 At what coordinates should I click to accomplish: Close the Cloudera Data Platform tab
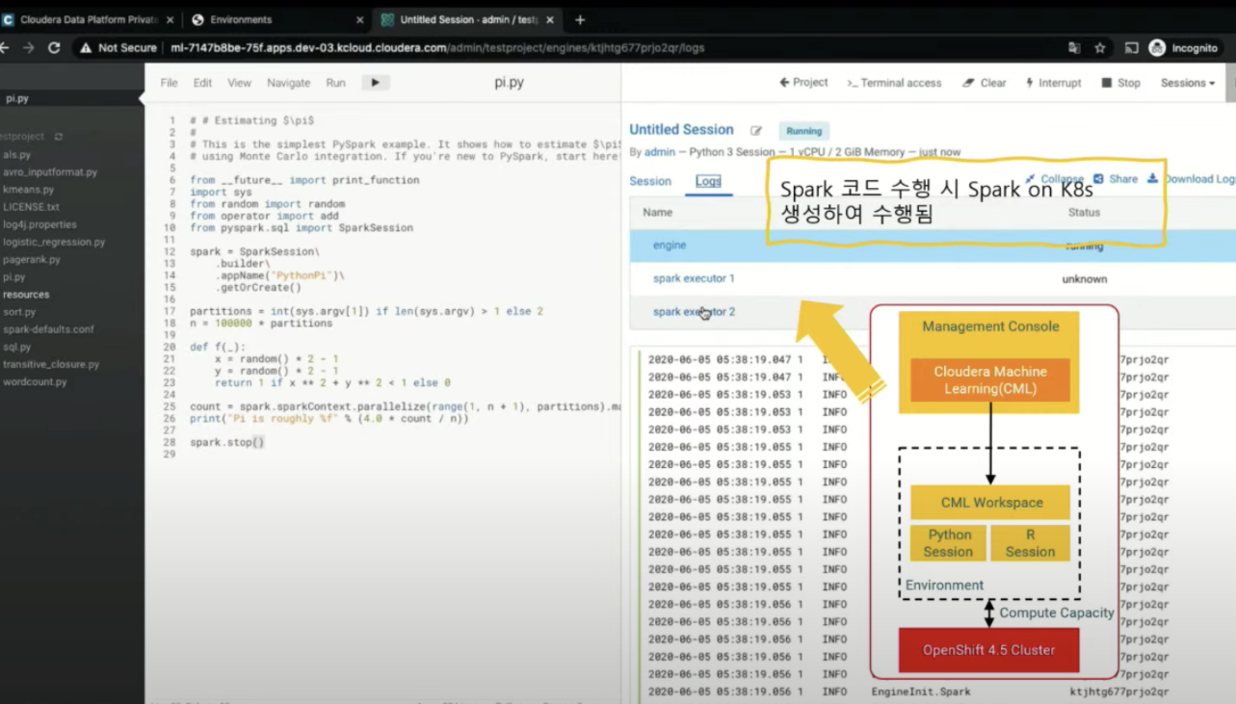tap(171, 19)
